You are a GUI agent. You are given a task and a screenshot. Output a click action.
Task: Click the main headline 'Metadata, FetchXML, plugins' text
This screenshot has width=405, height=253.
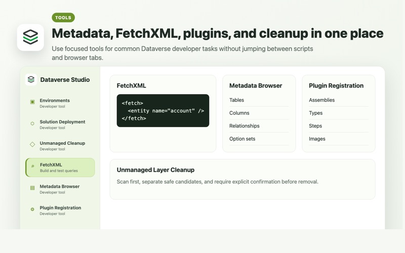[218, 33]
